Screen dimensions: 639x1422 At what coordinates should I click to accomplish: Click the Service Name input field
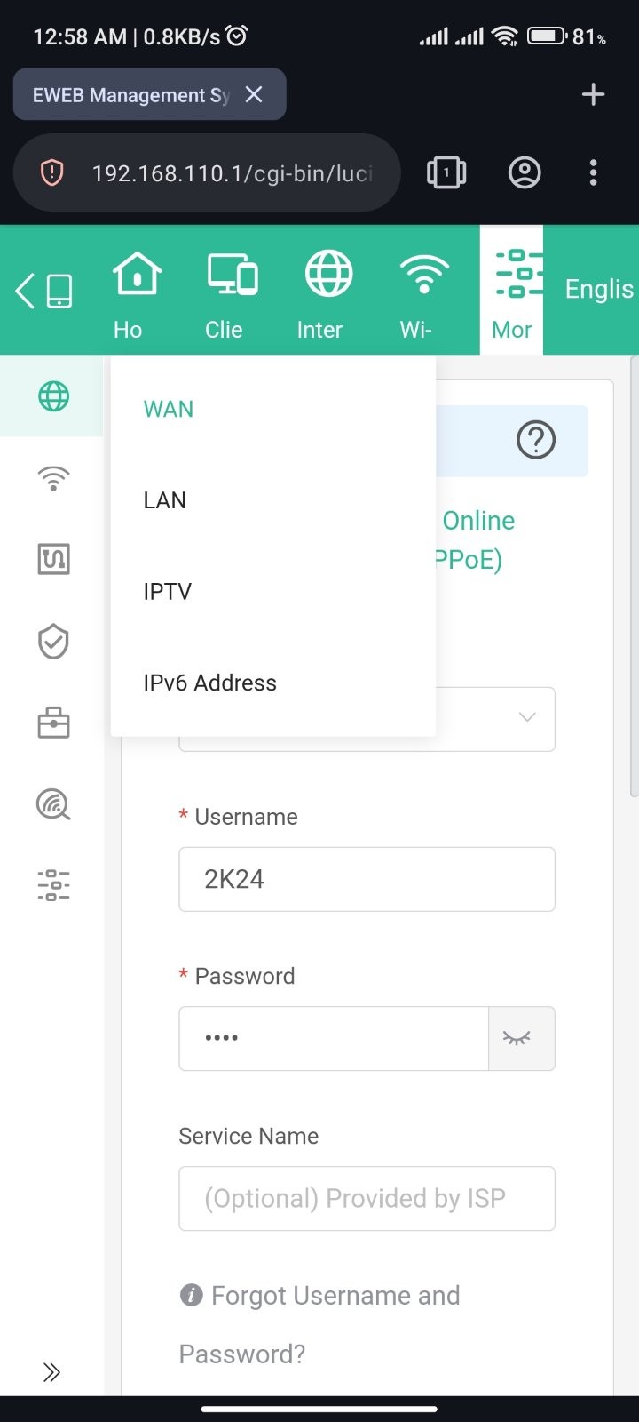coord(367,1198)
